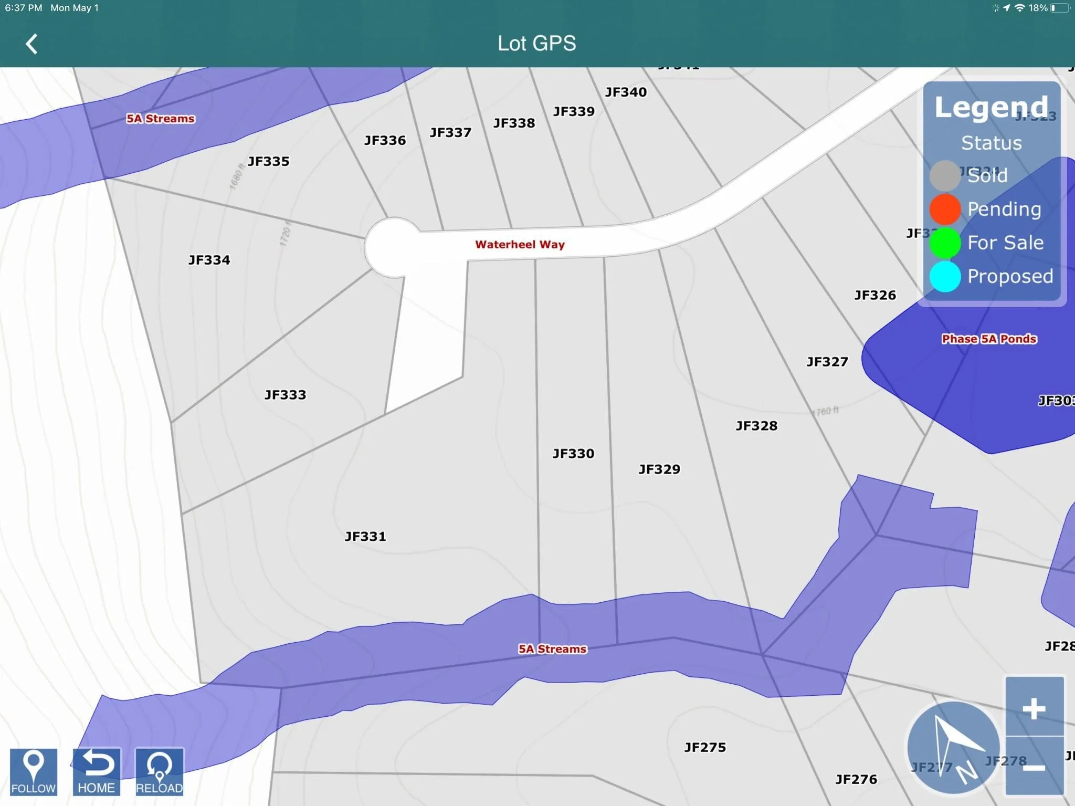Image resolution: width=1075 pixels, height=806 pixels.
Task: Tap the Phase 5A Ponds label
Action: 989,339
